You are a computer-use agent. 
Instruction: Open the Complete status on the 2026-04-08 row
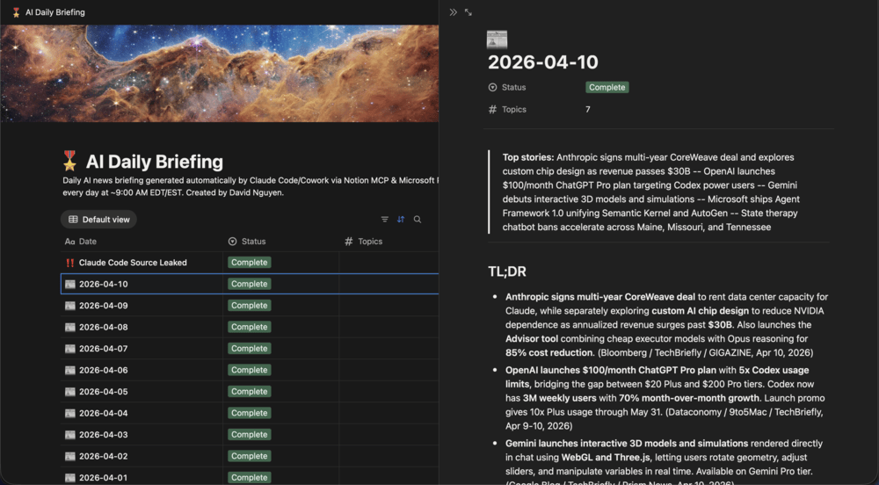point(250,327)
